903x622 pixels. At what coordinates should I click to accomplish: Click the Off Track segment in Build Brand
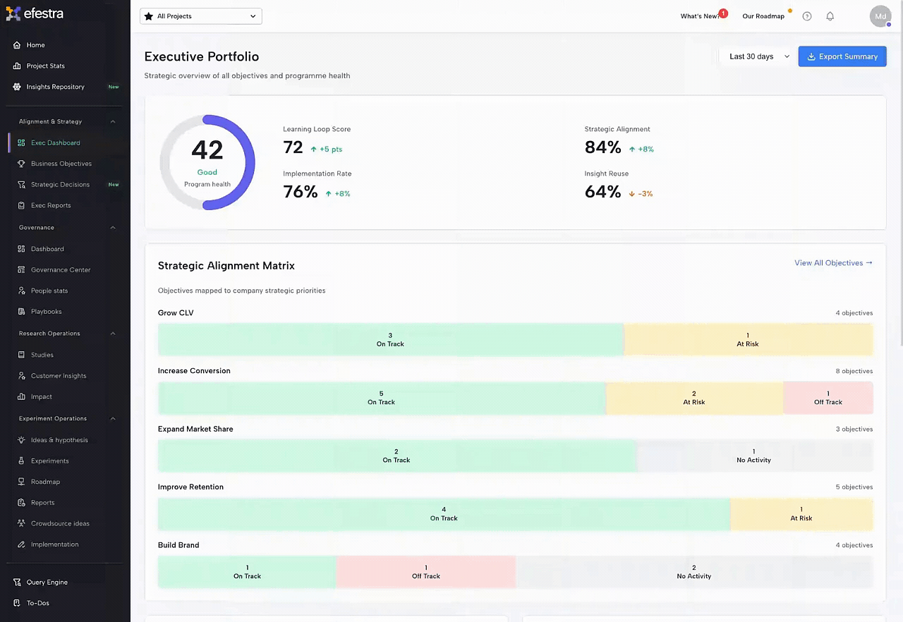(425, 572)
